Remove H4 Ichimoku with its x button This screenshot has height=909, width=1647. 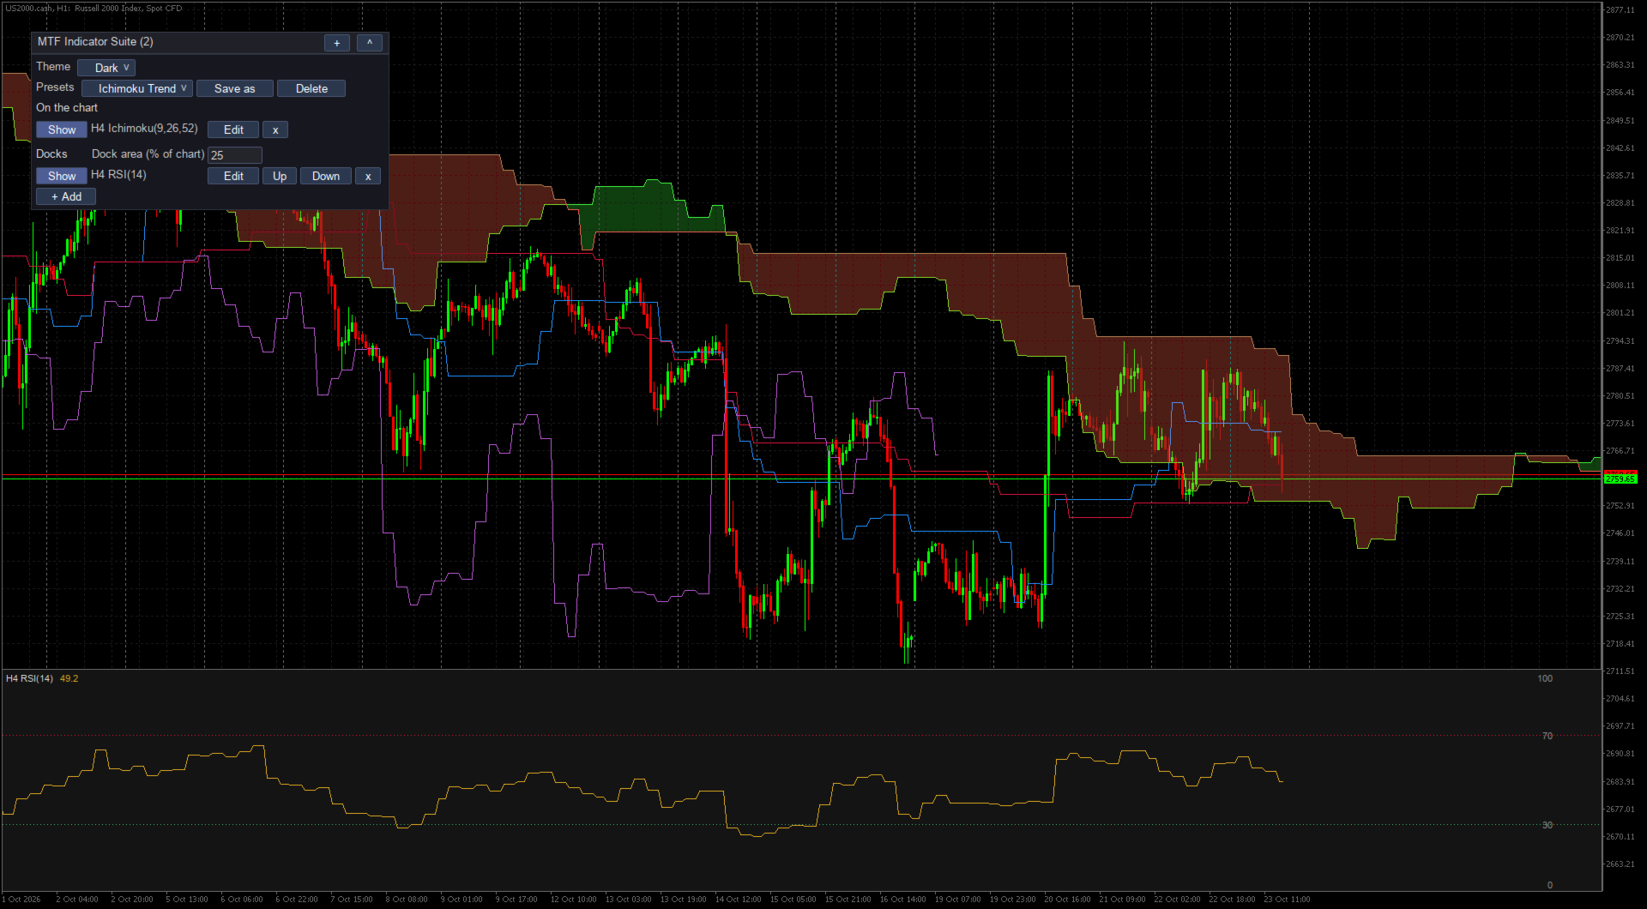(275, 129)
